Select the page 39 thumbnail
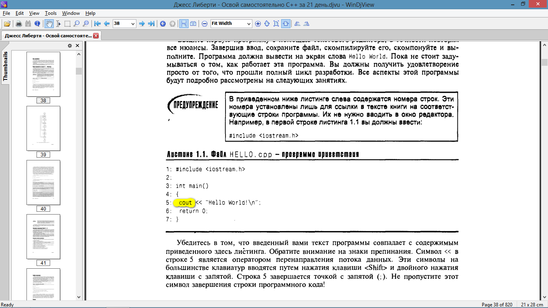The height and width of the screenshot is (308, 548). [43, 128]
